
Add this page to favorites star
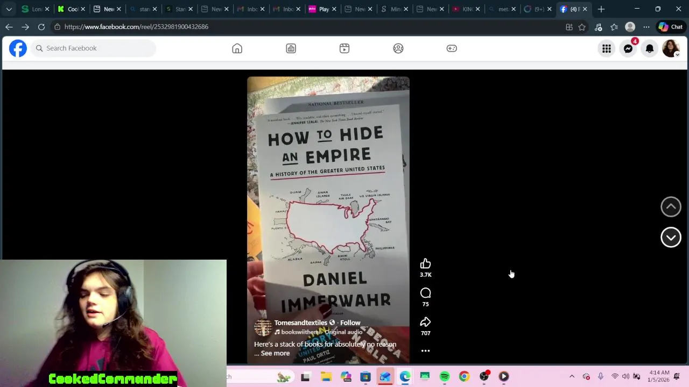[x=582, y=27]
